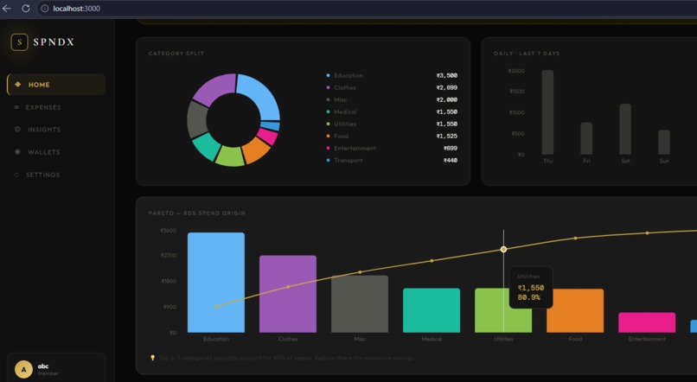
Task: Open the Home menu item
Action: pyautogui.click(x=56, y=85)
